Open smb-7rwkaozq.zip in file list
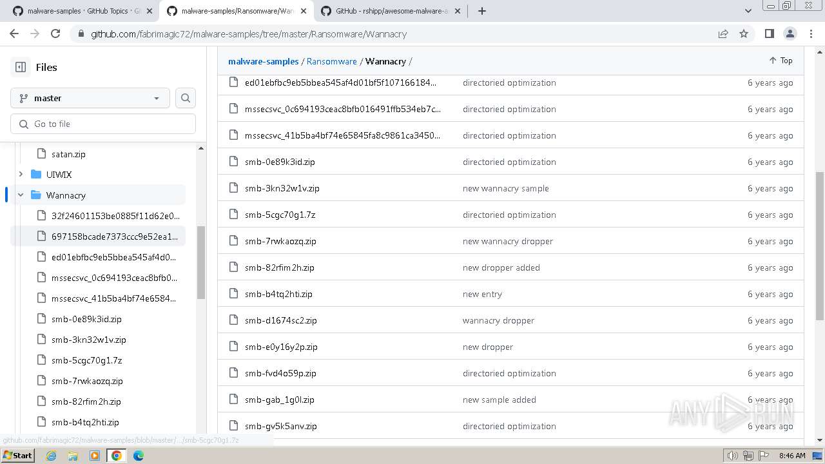 (280, 241)
